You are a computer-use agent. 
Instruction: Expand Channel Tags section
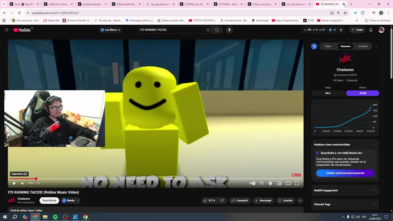345,204
